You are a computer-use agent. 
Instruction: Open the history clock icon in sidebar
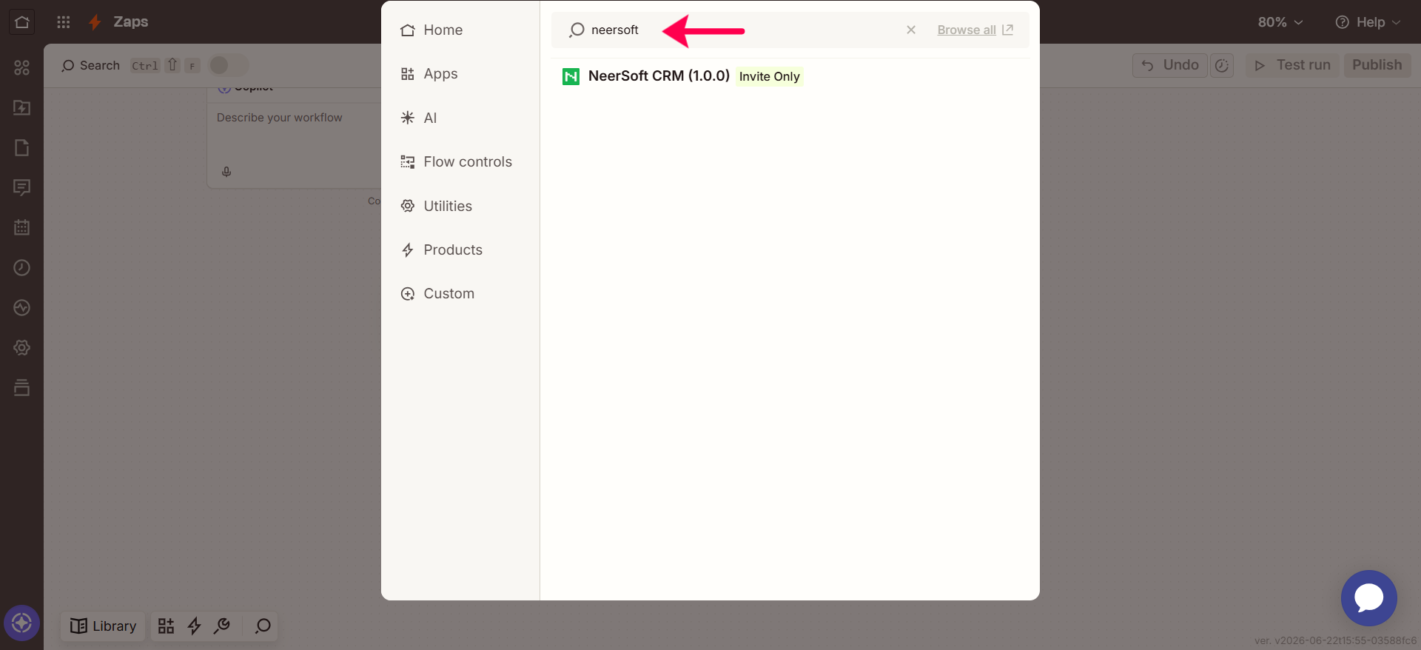(x=22, y=267)
